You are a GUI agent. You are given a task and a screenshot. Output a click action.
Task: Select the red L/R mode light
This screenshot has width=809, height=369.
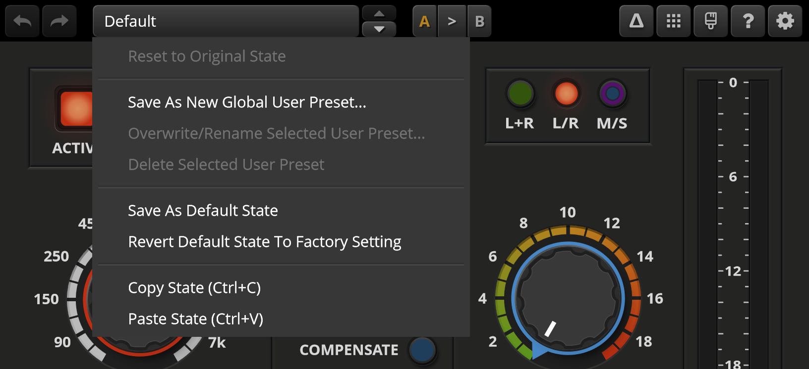pos(566,93)
